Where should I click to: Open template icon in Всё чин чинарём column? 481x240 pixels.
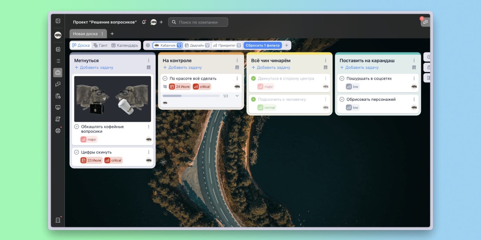click(326, 67)
